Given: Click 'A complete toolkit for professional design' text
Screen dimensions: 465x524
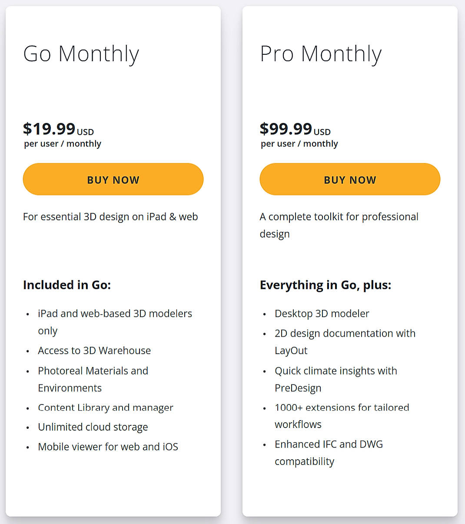Looking at the screenshot, I should [x=339, y=225].
